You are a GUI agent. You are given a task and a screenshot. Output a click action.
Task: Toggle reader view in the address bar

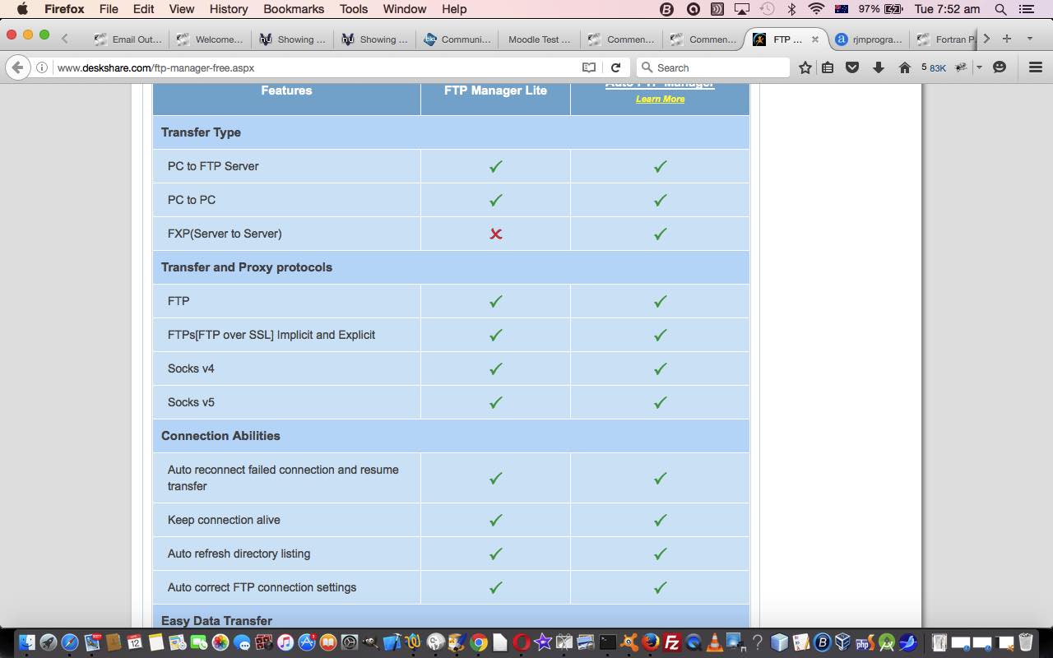[x=589, y=67]
